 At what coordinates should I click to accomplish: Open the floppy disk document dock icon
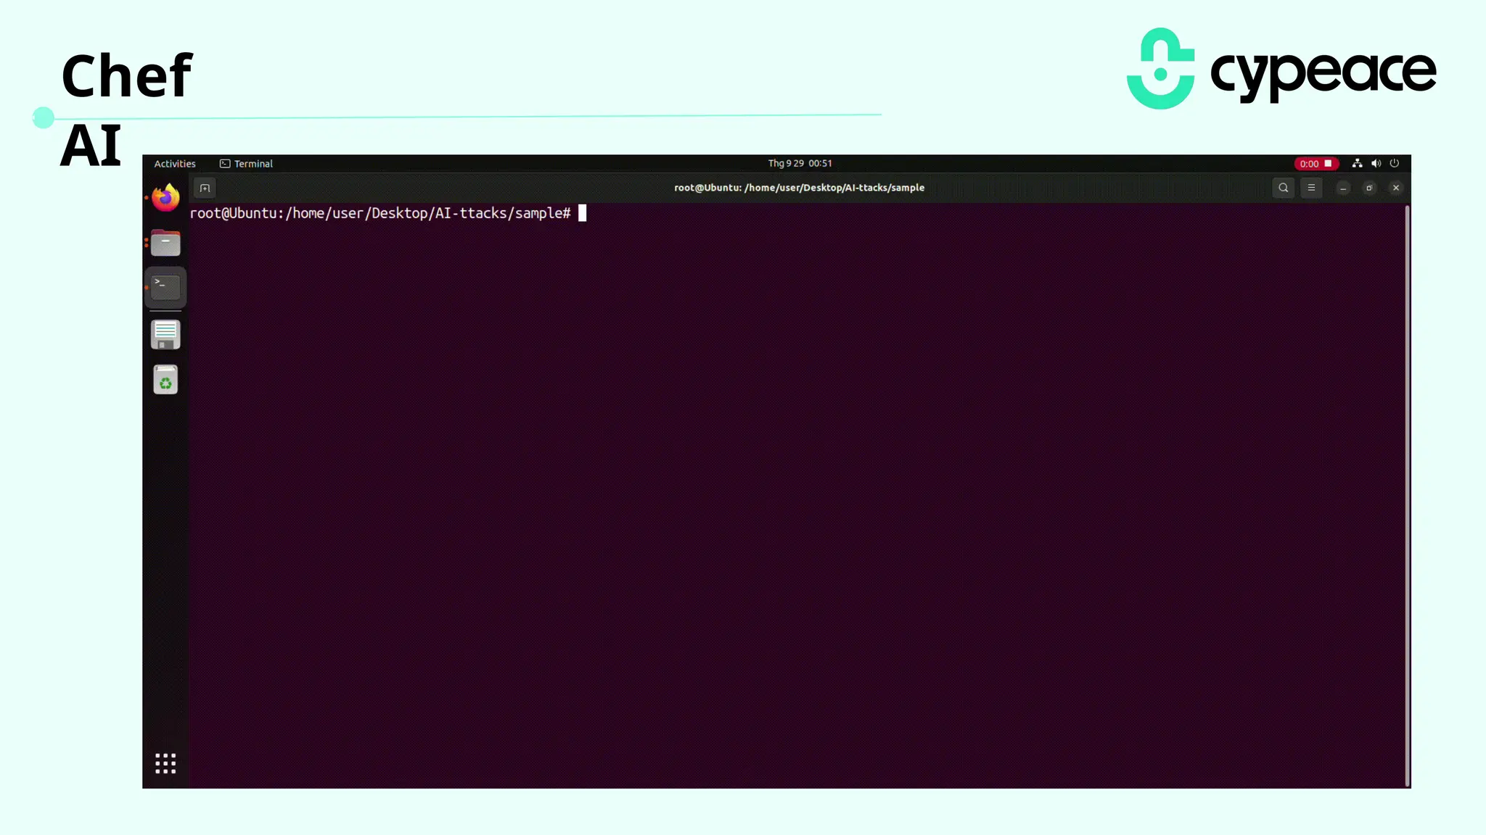(x=165, y=334)
